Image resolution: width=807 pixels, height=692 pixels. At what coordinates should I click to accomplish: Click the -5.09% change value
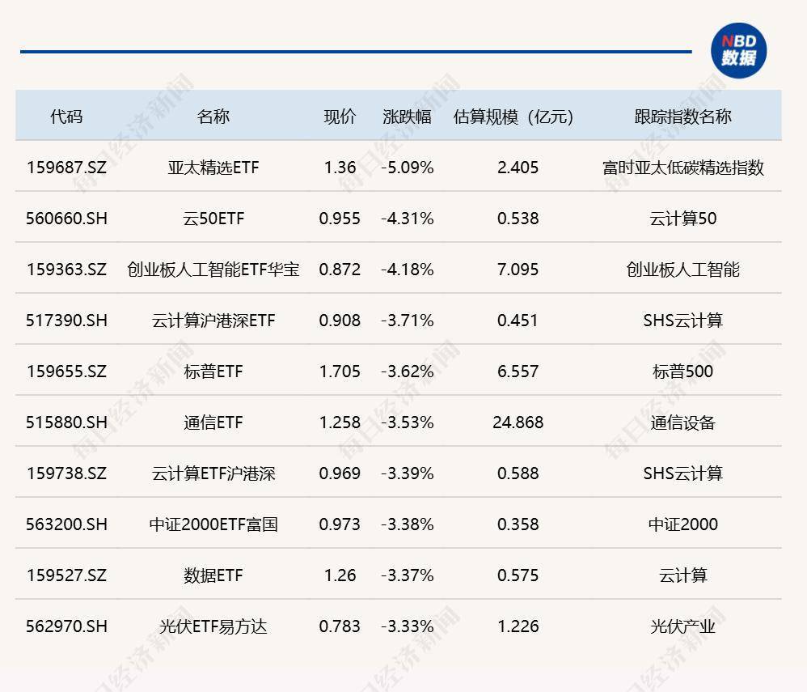pyautogui.click(x=405, y=167)
